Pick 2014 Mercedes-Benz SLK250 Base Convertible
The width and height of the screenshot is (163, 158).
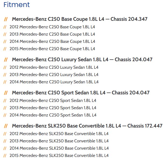59,148
